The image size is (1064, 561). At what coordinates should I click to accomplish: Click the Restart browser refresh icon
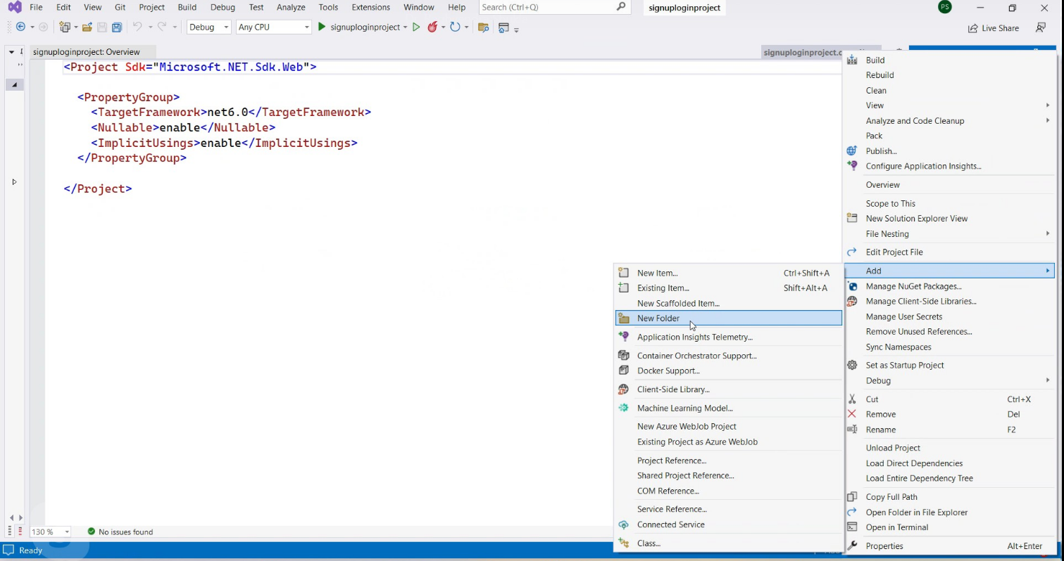pos(455,27)
